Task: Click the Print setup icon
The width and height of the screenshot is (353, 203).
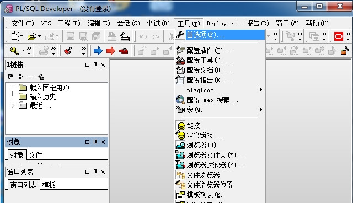Action: [x=125, y=36]
